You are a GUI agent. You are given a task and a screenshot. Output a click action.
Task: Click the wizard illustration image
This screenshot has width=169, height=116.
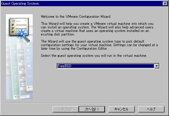click(x=19, y=57)
